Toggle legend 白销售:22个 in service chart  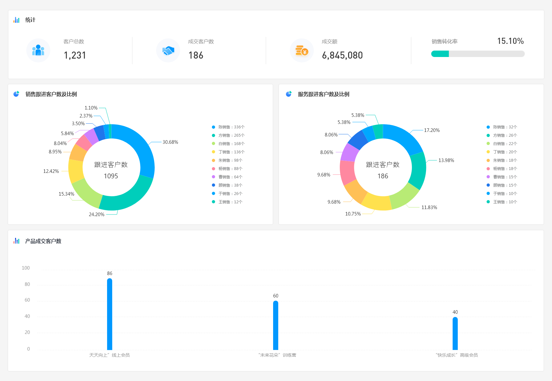pos(502,144)
